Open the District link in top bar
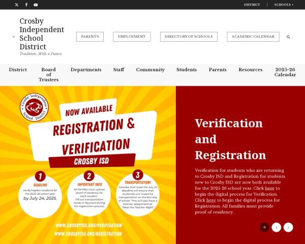 tap(252, 5)
